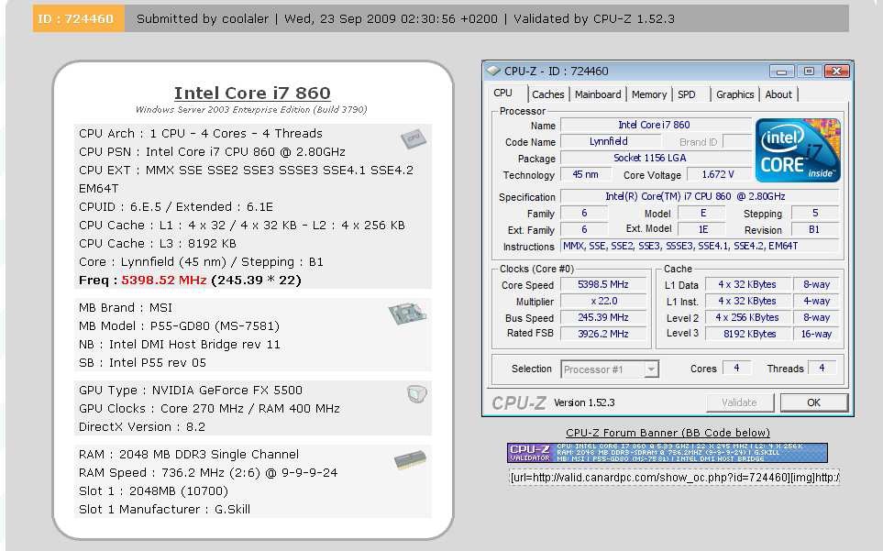Image resolution: width=883 pixels, height=551 pixels.
Task: Click the Level 3 16-way value
Action: tap(816, 334)
